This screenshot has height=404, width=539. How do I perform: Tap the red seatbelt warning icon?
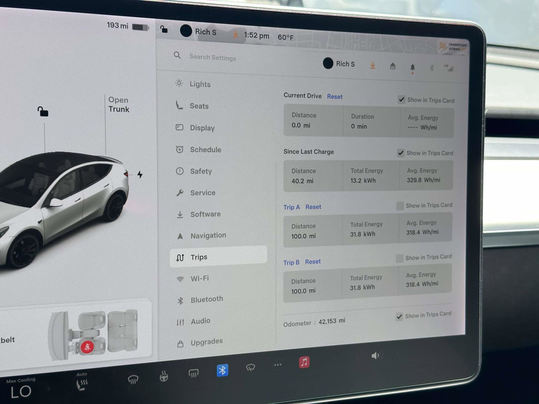tap(87, 346)
